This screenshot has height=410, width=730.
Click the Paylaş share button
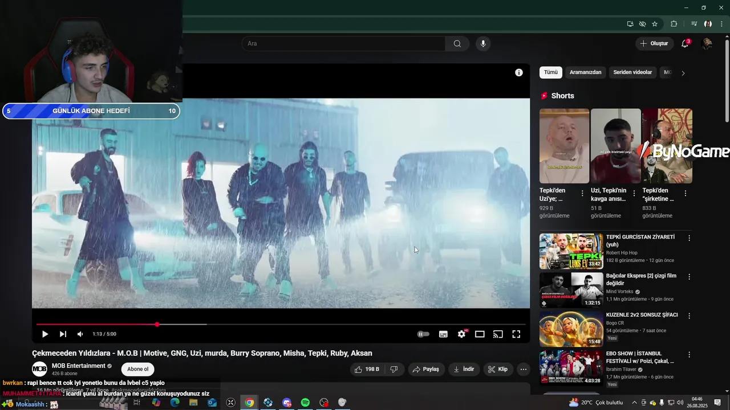click(x=426, y=370)
